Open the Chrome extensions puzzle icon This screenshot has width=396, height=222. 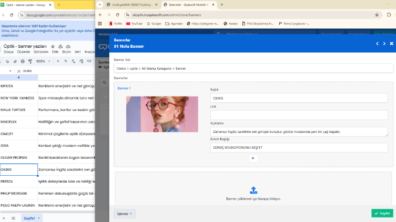(x=389, y=15)
